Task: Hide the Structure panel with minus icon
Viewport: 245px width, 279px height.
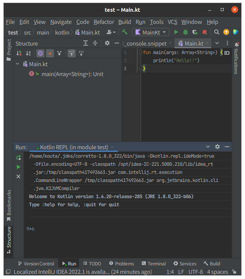Action: (x=117, y=43)
